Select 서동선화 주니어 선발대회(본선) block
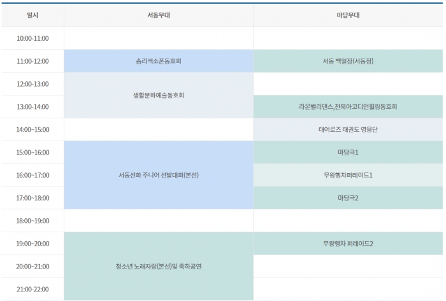 [x=158, y=175]
